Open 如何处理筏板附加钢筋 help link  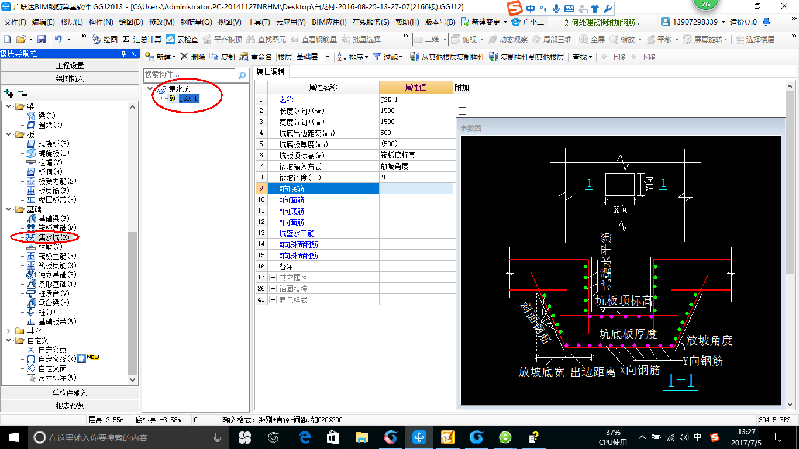coord(602,22)
